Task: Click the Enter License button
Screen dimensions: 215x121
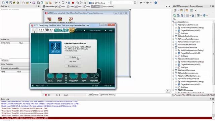Action: pos(73,66)
